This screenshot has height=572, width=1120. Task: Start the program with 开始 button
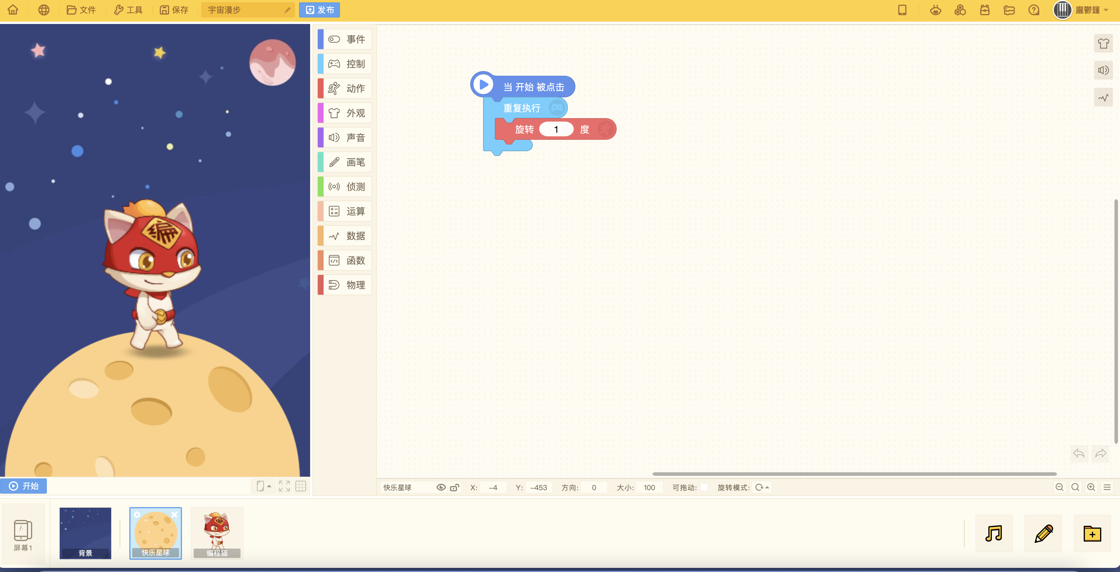coord(23,486)
